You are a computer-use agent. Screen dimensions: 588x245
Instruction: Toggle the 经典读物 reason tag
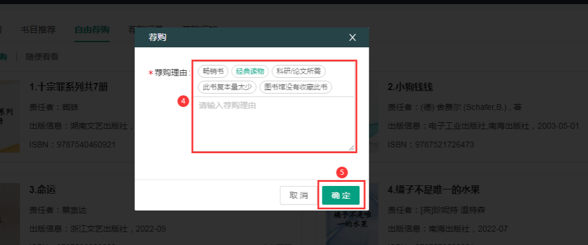pos(250,71)
